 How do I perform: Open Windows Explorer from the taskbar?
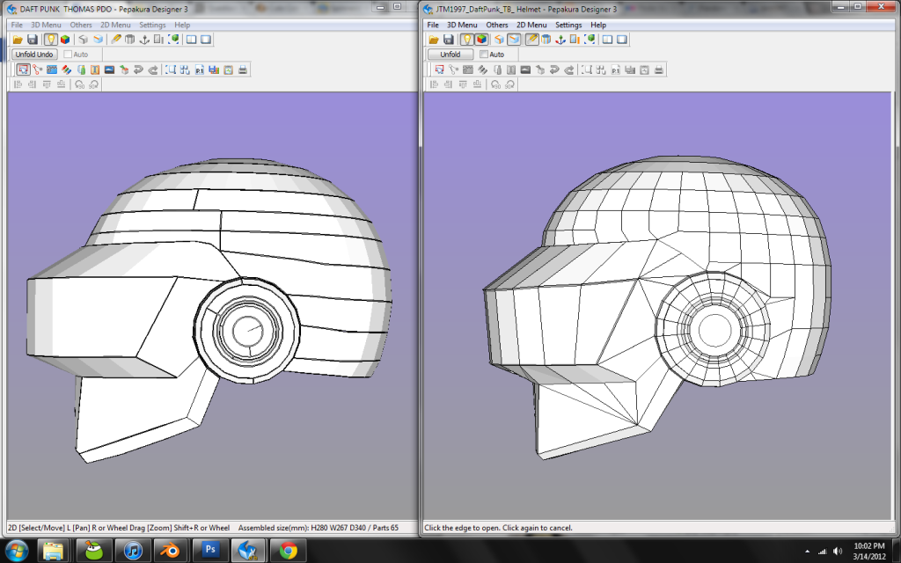(x=53, y=551)
